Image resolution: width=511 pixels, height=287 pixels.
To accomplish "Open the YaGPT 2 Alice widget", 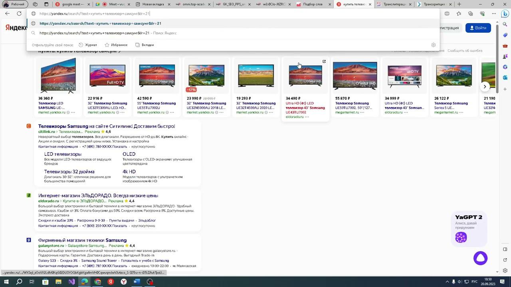I will pyautogui.click(x=469, y=228).
